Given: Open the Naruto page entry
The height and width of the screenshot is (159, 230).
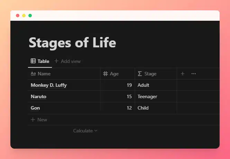Looking at the screenshot, I should point(38,96).
